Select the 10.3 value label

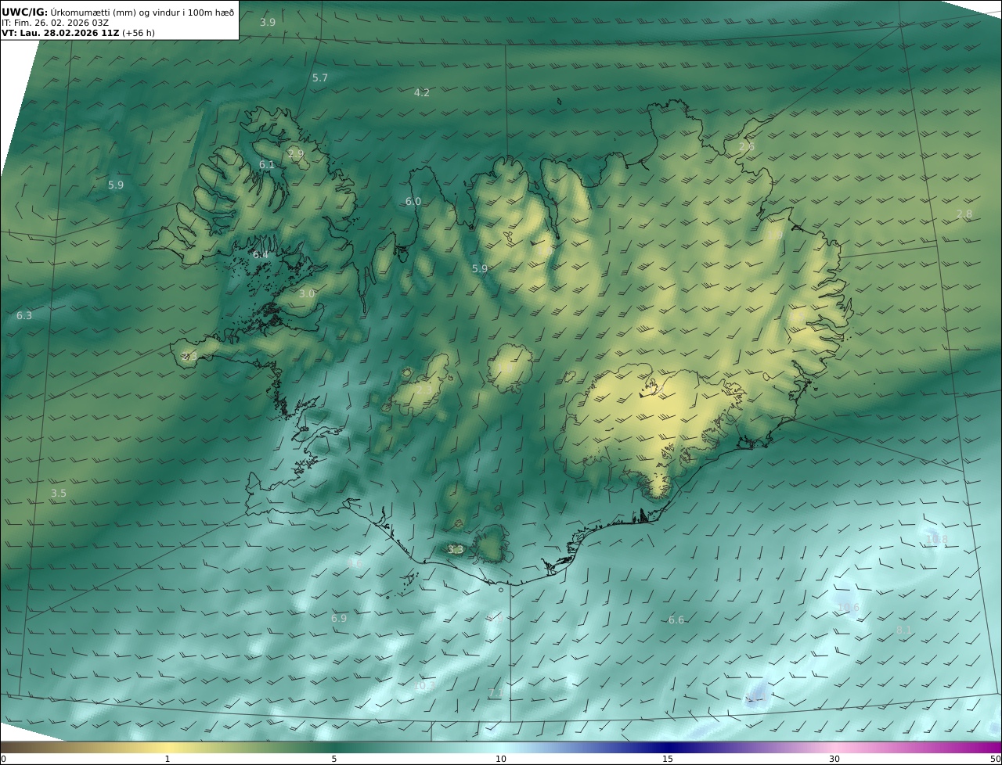425,686
